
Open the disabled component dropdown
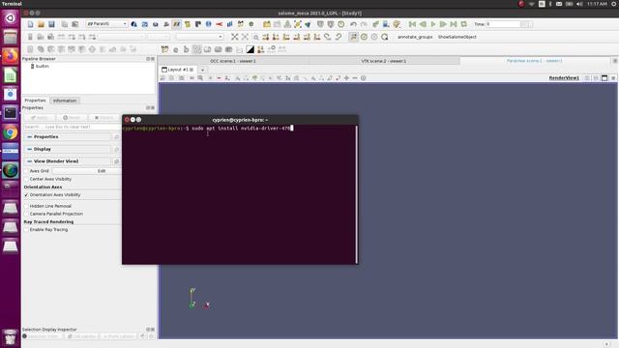(159, 37)
